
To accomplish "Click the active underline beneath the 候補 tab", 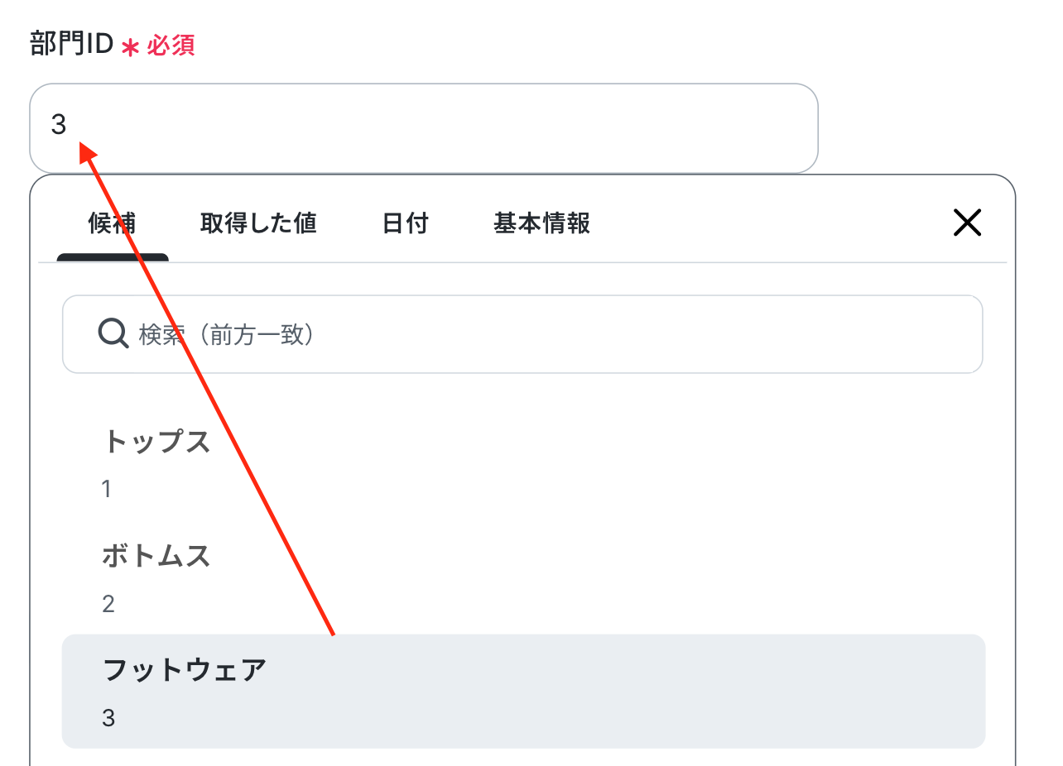I will tap(113, 257).
